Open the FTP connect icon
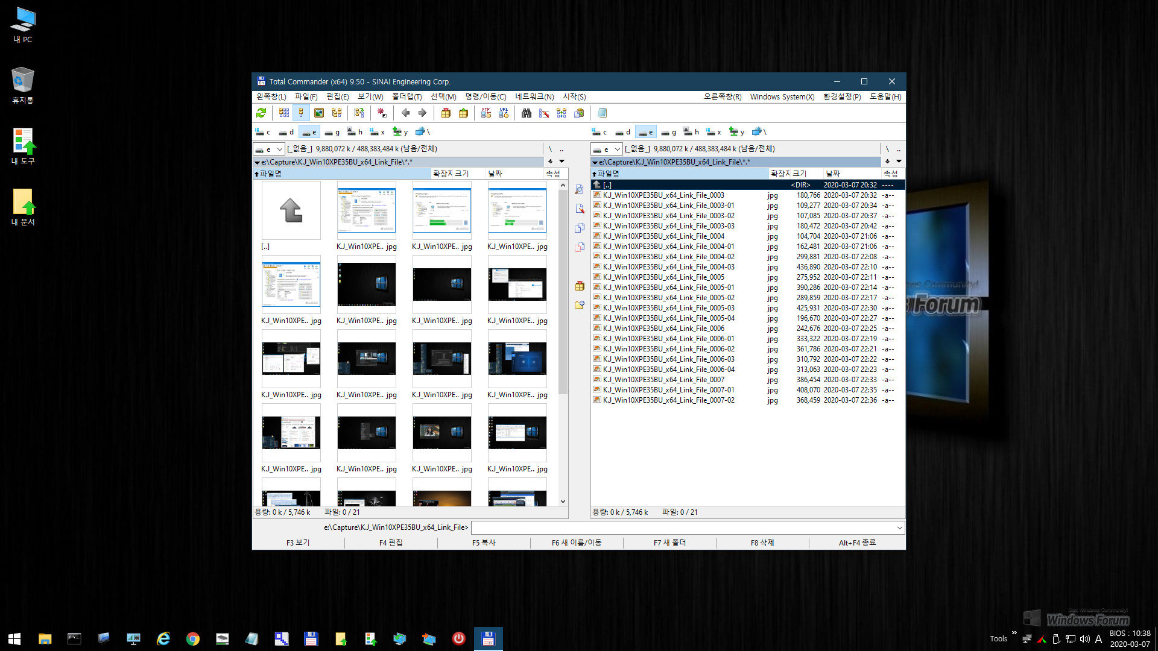1158x651 pixels. [486, 113]
